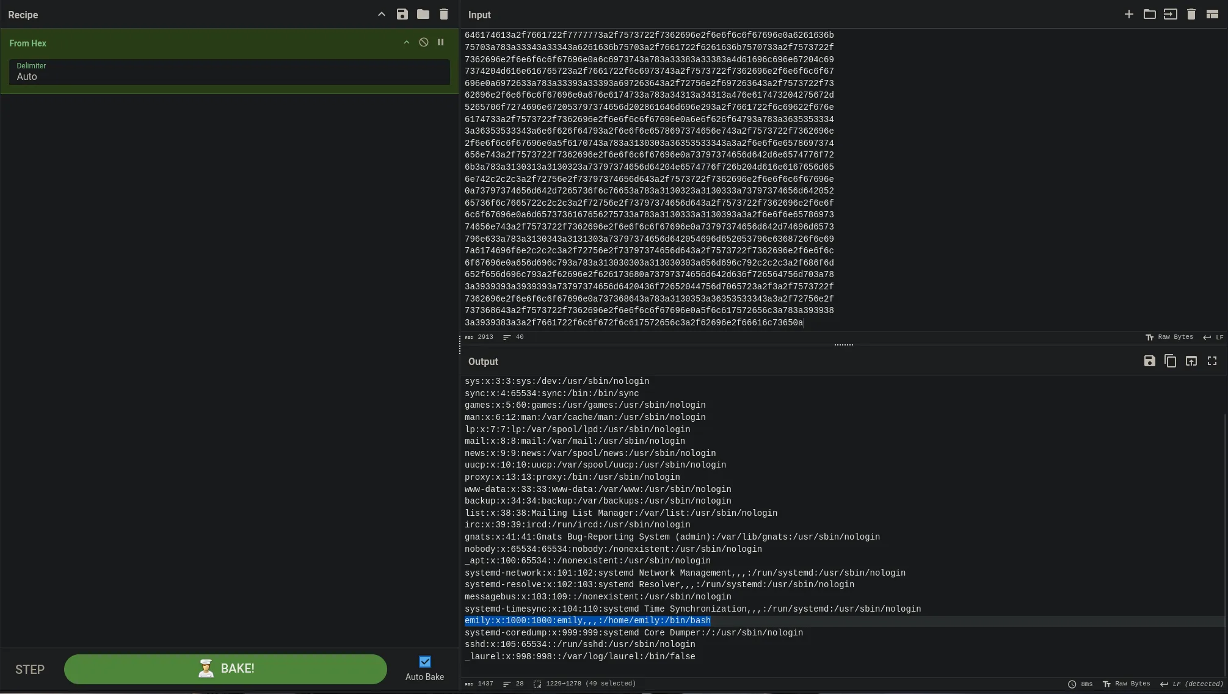
Task: Load a saved recipe
Action: coord(423,14)
